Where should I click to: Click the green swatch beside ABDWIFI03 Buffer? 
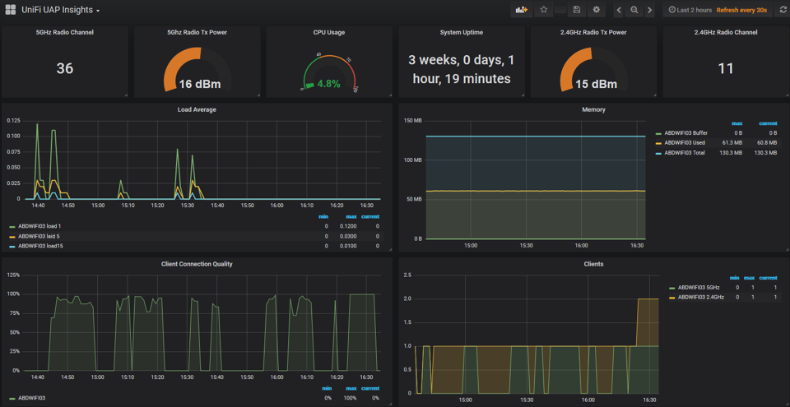658,133
